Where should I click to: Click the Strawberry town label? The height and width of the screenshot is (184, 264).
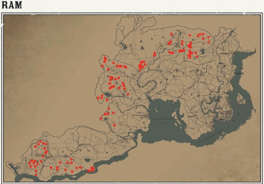(120, 97)
